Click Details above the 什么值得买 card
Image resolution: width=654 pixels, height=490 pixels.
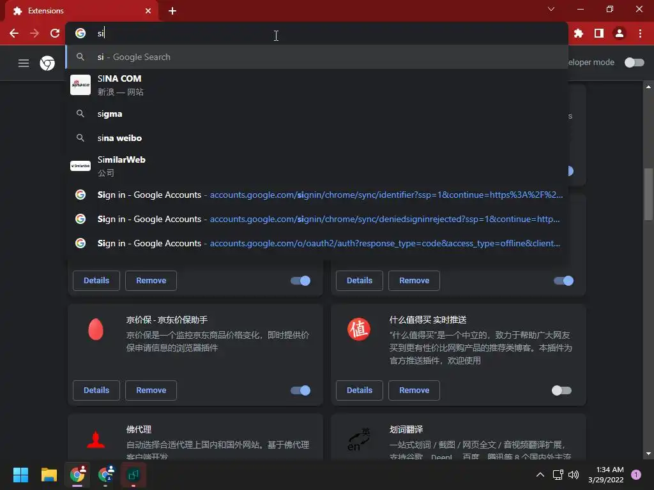[360, 281]
